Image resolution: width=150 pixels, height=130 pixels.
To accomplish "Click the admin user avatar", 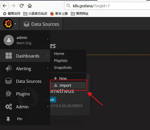I will (9, 40).
